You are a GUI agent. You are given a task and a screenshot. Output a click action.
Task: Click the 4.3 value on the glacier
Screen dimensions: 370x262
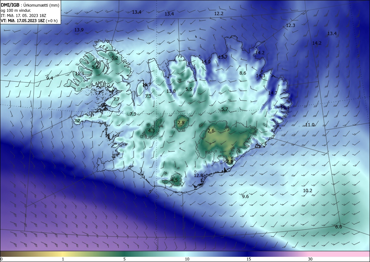coord(151,130)
